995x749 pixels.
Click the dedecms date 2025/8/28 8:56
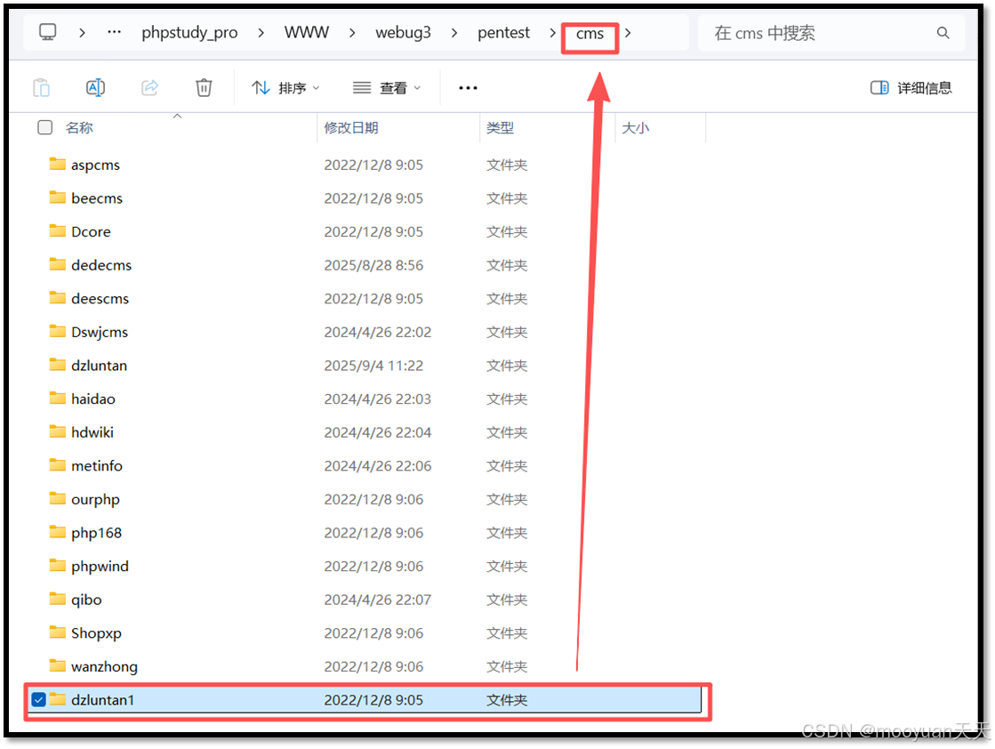point(373,265)
